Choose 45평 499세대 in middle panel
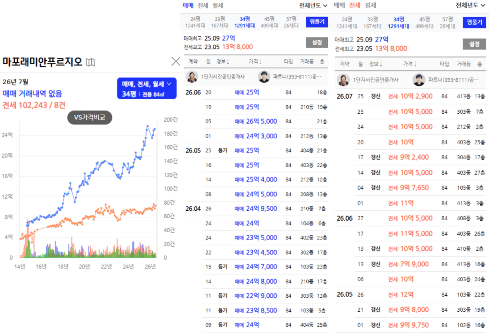This screenshot has height=334, width=489. (x=269, y=22)
